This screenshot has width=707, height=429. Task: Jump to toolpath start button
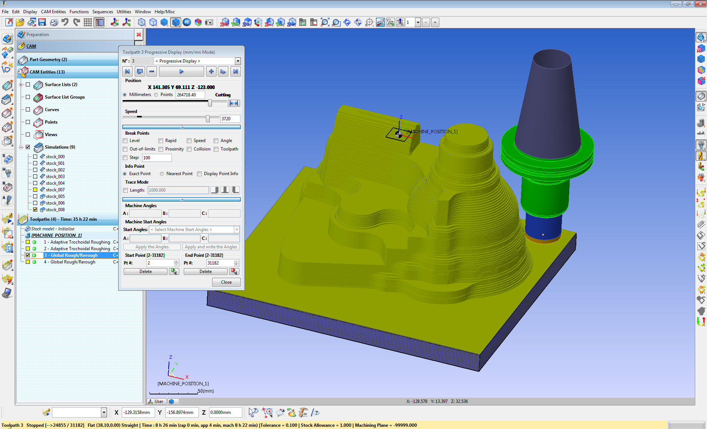click(127, 72)
